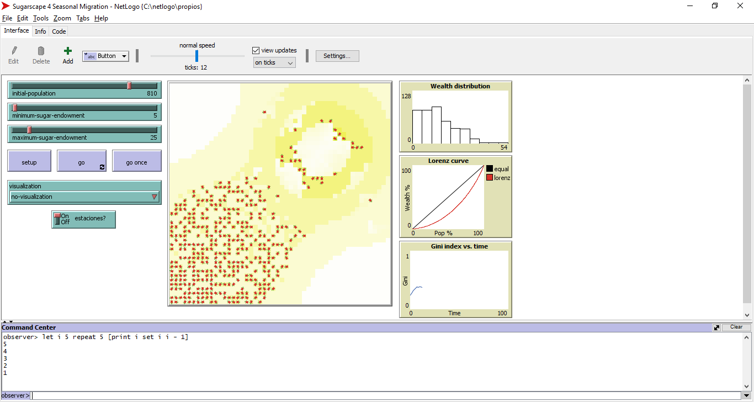Viewport: 754px width, 402px height.
Task: Adjust the initial-population slider
Action: click(129, 86)
